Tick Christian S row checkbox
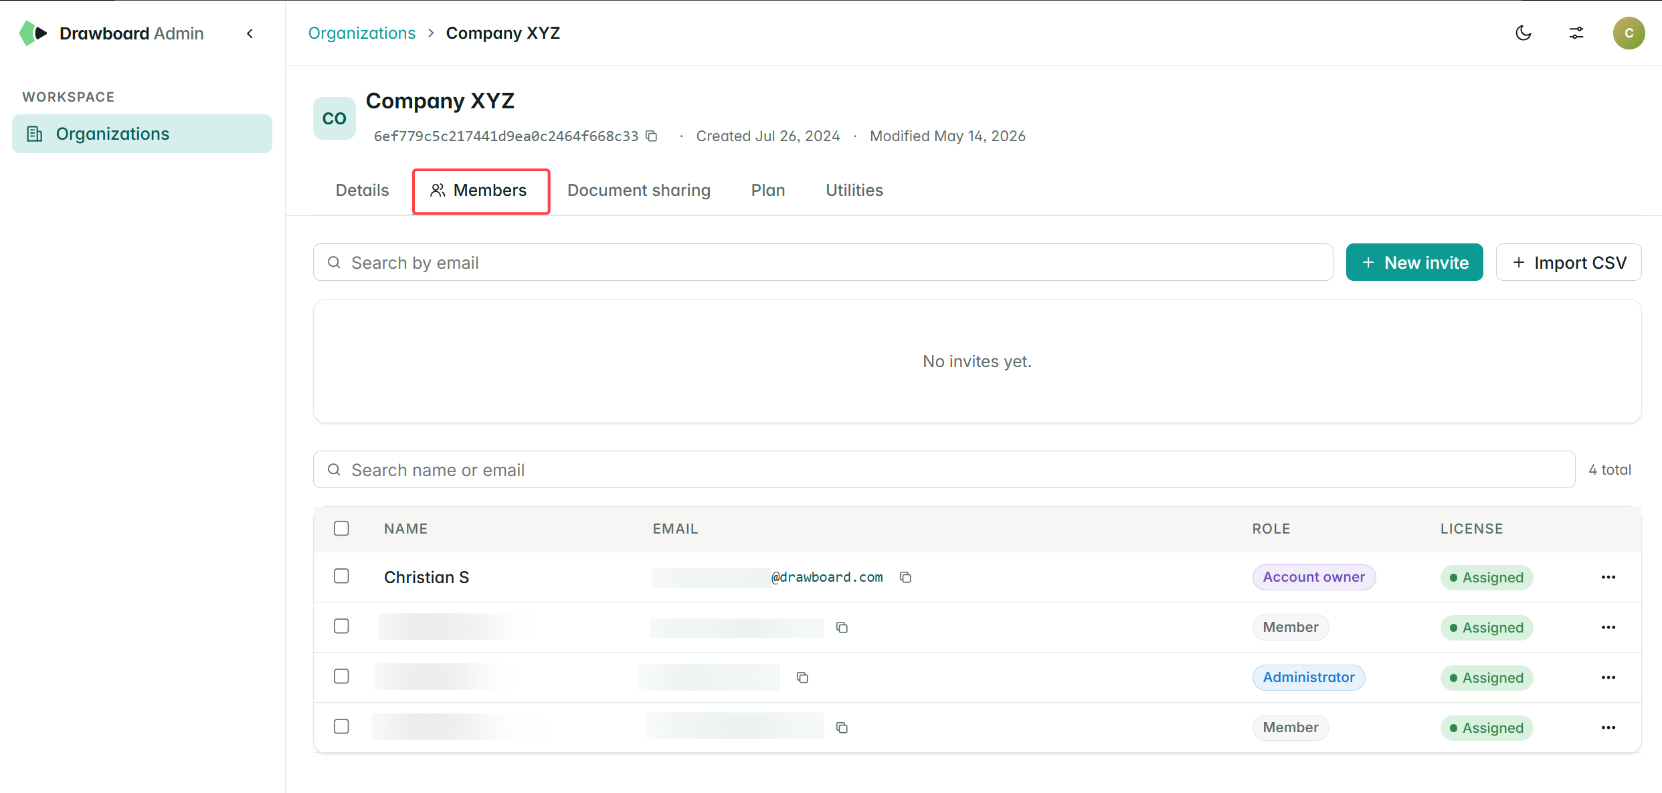This screenshot has width=1662, height=793. [x=341, y=576]
